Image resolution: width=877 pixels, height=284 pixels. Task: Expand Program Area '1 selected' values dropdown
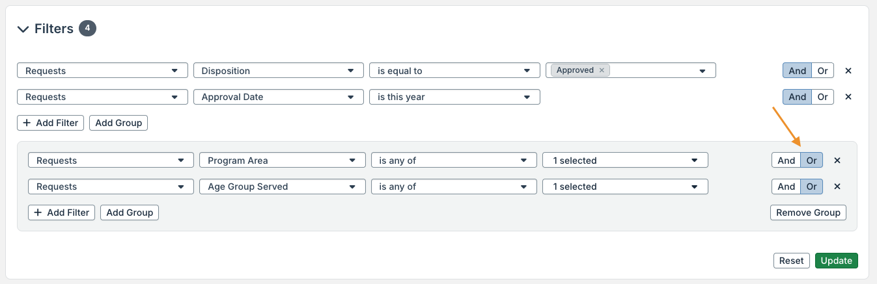click(624, 161)
